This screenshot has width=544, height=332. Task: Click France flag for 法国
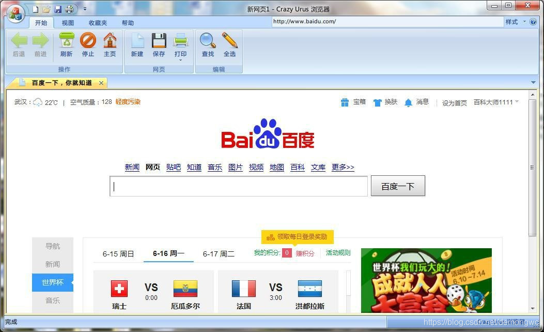point(244,288)
